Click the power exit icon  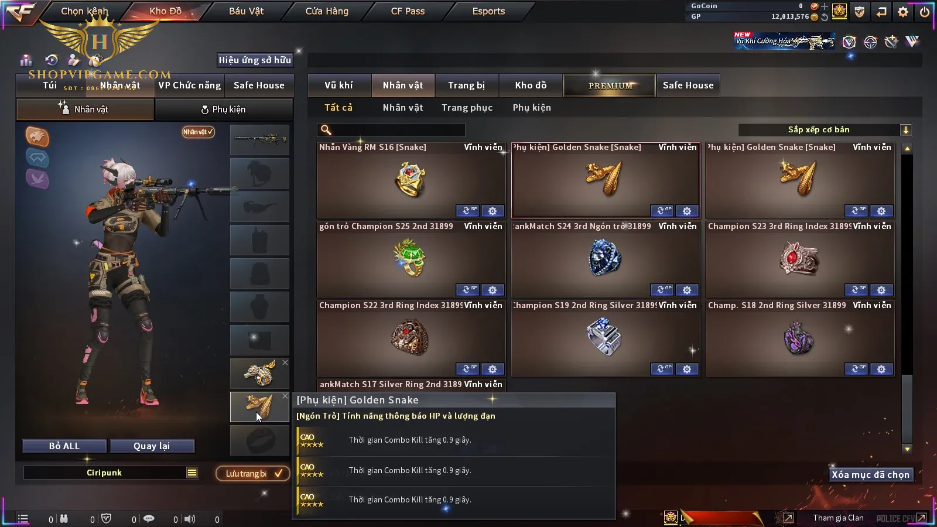925,12
